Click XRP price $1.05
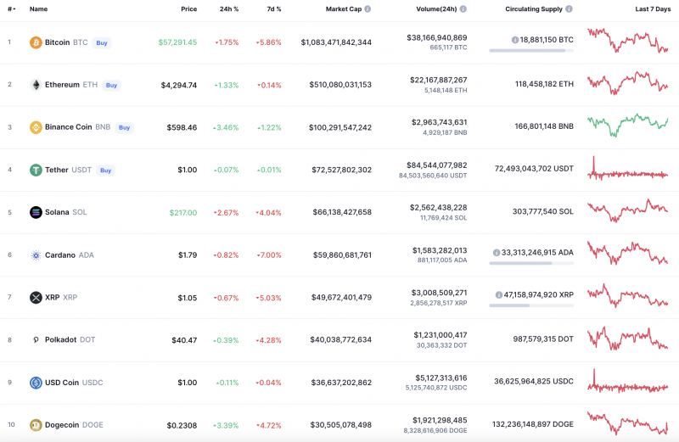The width and height of the screenshot is (679, 442). [188, 298]
